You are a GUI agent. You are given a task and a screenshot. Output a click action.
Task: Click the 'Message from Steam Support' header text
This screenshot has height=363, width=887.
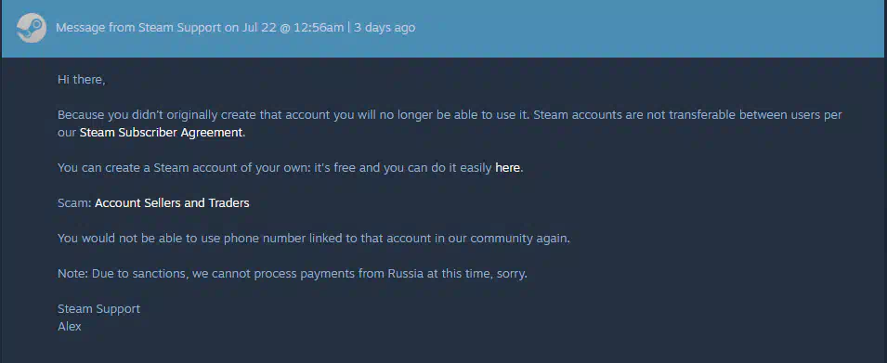coord(138,28)
